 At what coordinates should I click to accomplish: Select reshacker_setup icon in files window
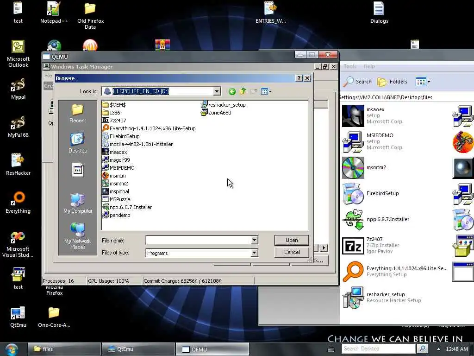[x=353, y=298]
